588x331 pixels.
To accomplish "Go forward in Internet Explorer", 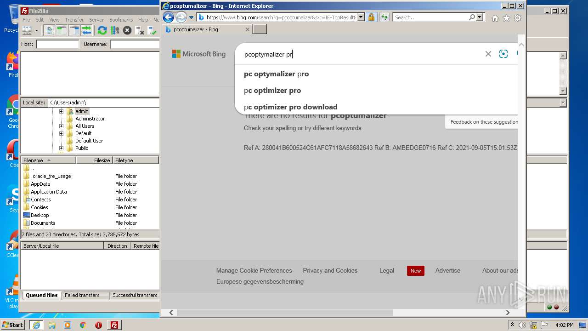I will click(x=181, y=17).
